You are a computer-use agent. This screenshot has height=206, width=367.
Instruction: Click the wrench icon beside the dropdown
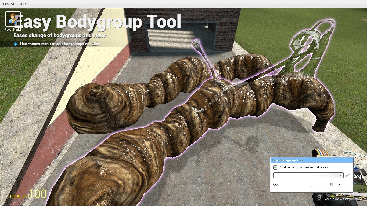[x=347, y=175]
